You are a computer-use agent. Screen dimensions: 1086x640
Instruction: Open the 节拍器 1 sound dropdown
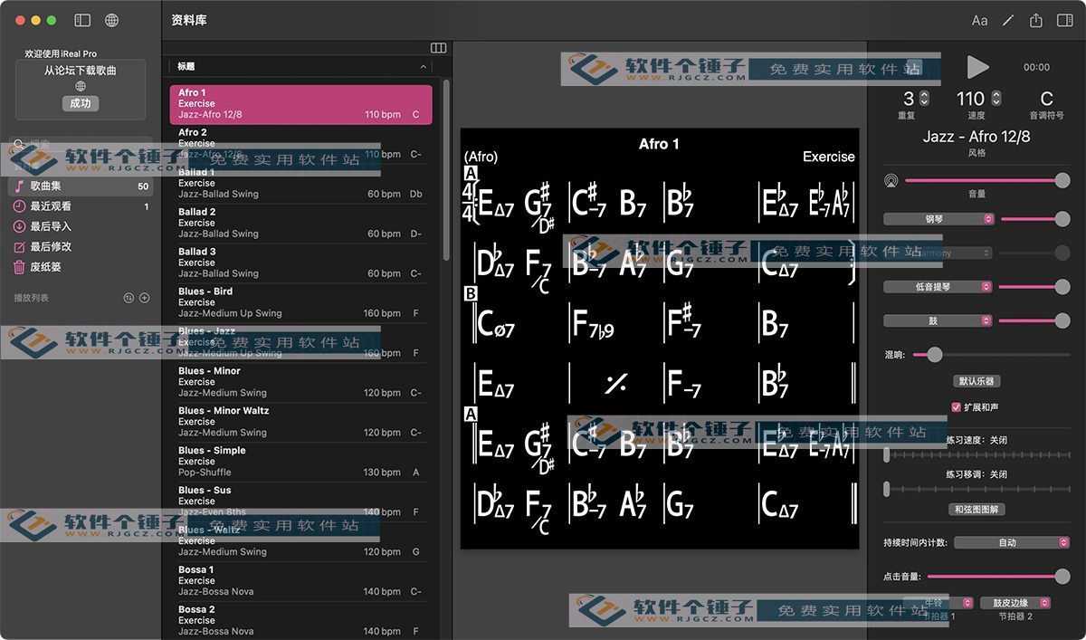[938, 603]
